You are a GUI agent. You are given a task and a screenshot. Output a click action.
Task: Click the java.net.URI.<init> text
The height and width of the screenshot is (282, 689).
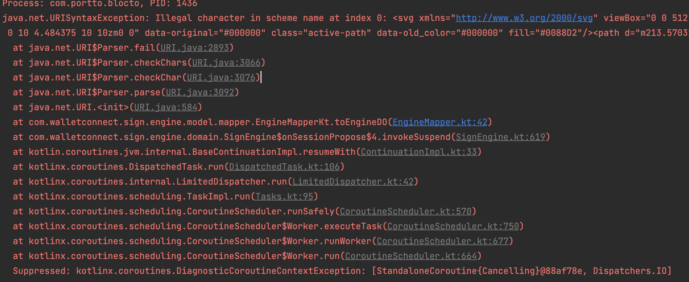79,107
